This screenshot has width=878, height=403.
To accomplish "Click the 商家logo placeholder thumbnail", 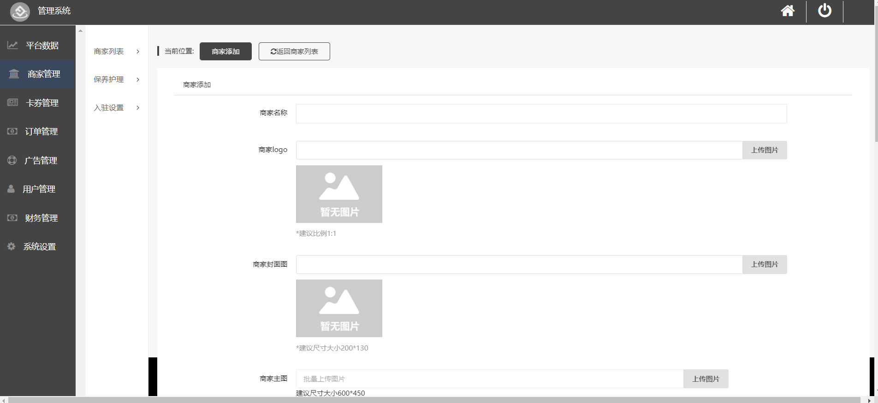I will (x=339, y=194).
